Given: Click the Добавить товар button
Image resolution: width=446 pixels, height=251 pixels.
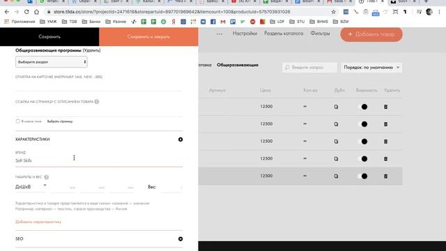Looking at the screenshot, I should pos(371,34).
